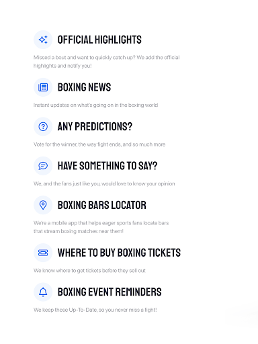Select the map pin locator icon

[x=43, y=205]
